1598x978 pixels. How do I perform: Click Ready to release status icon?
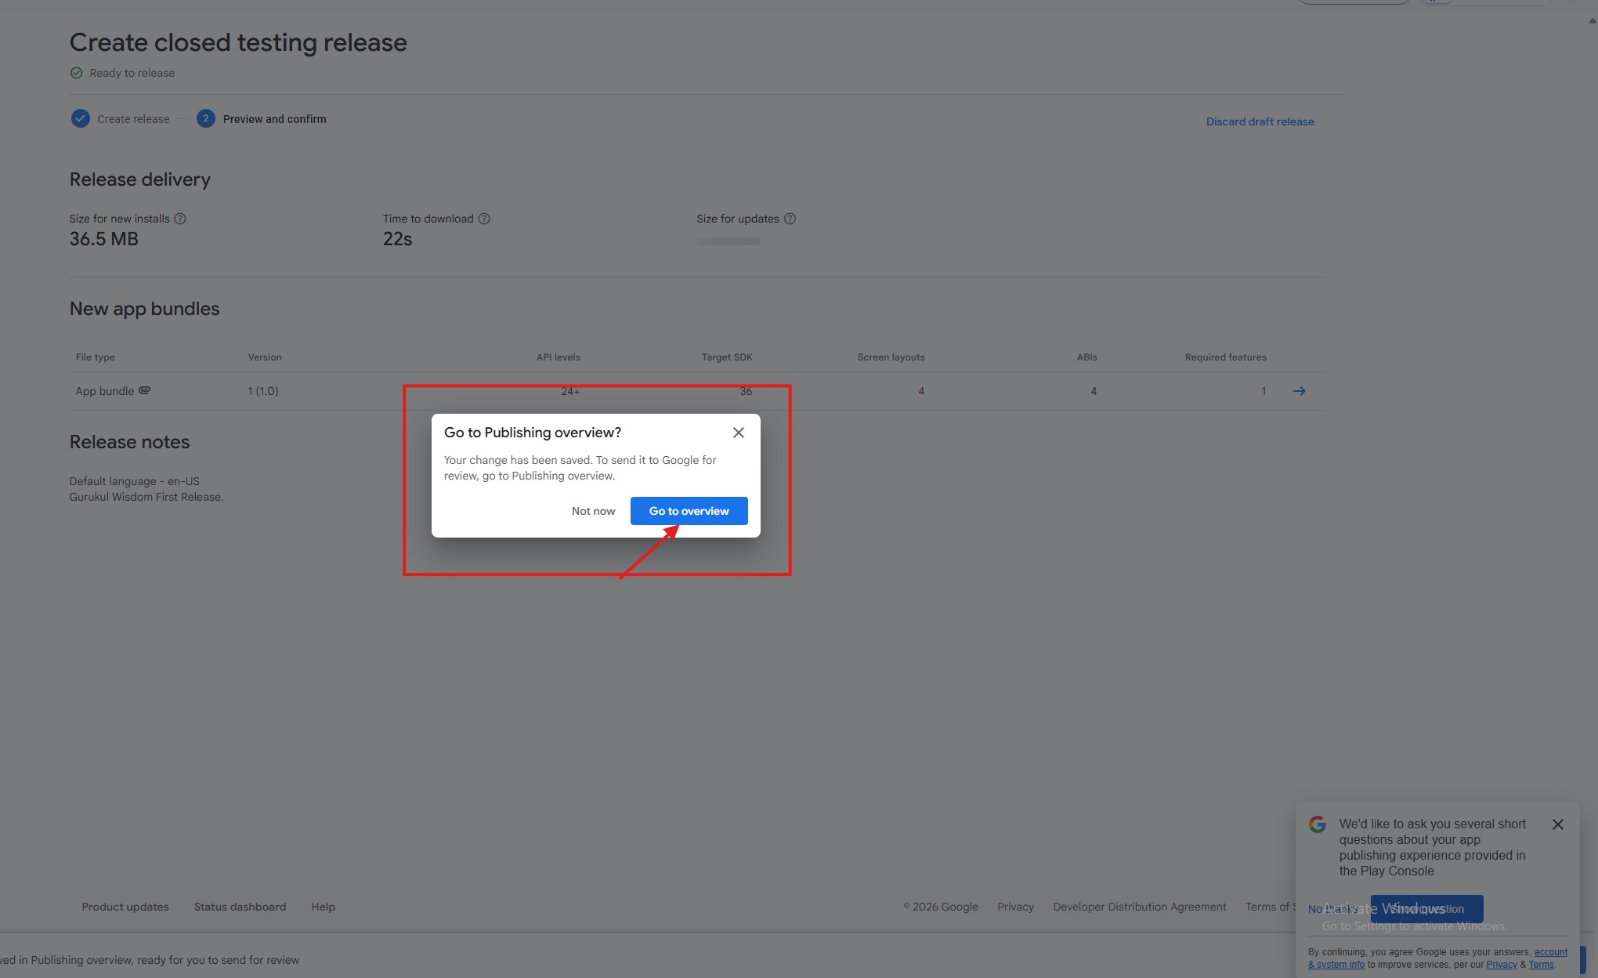tap(76, 73)
